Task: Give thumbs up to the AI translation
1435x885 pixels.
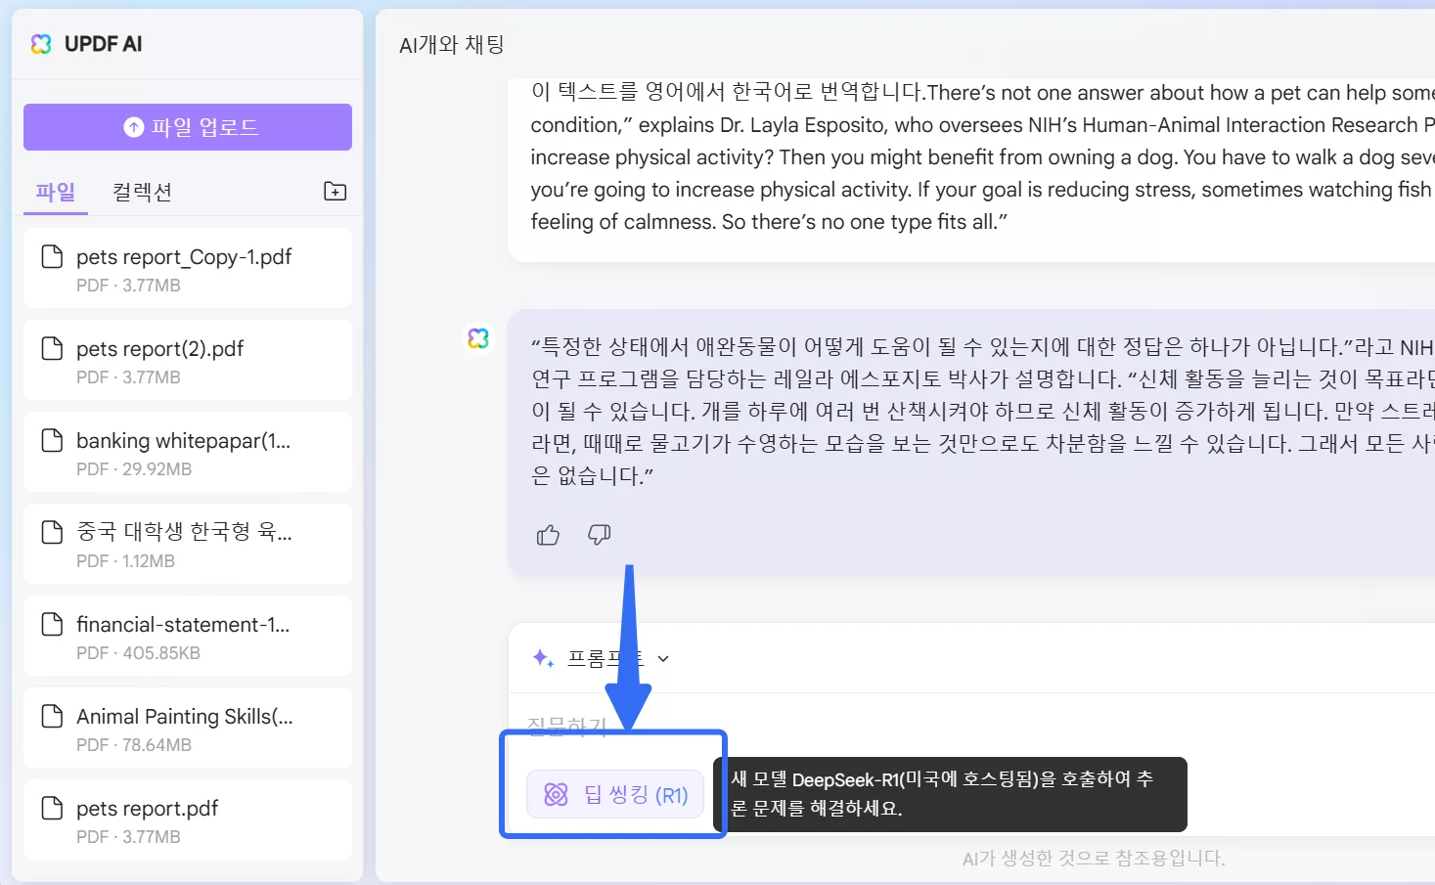Action: click(x=547, y=534)
